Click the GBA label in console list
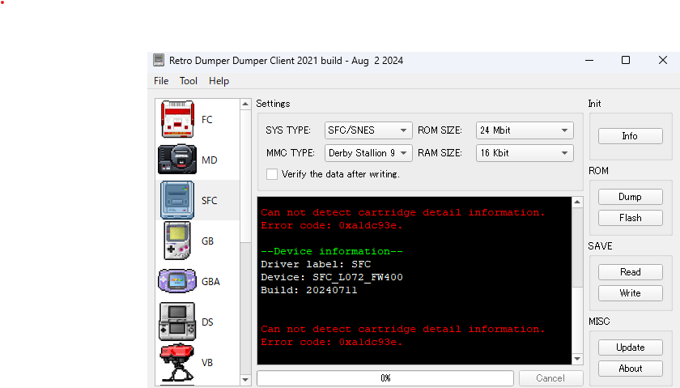Screen dimensions: 680x388 210,282
